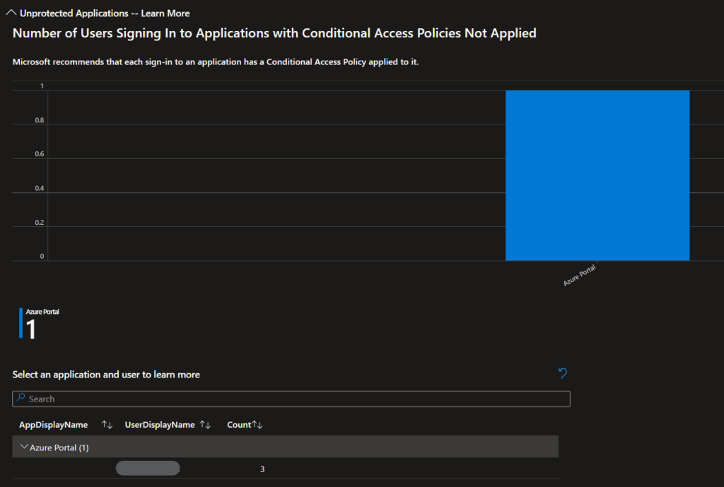Select the UserDisplayName column header
Viewport: 724px width, 487px height.
click(x=160, y=425)
